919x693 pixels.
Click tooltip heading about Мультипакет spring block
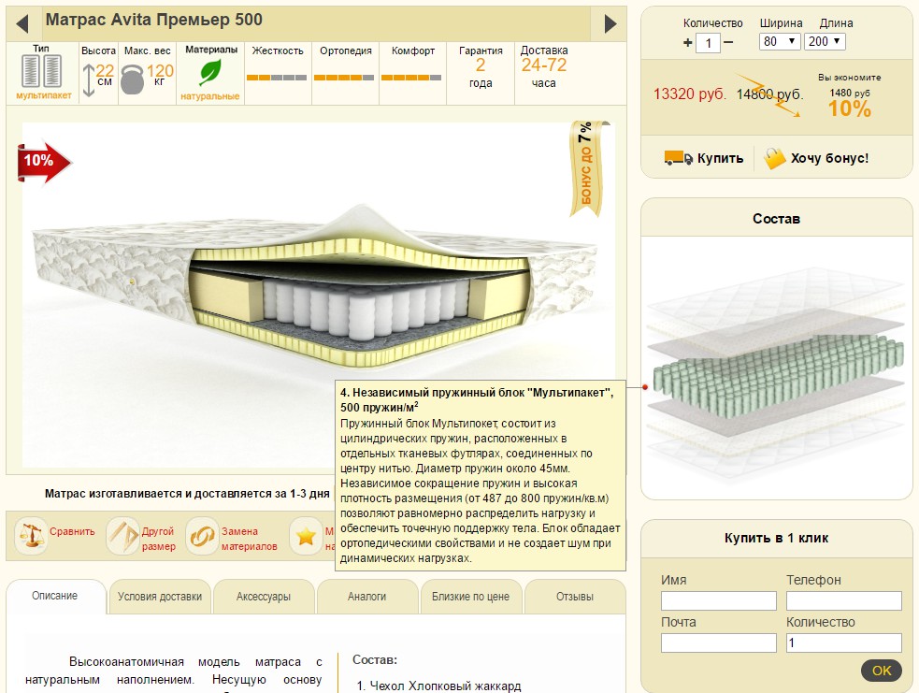[477, 400]
